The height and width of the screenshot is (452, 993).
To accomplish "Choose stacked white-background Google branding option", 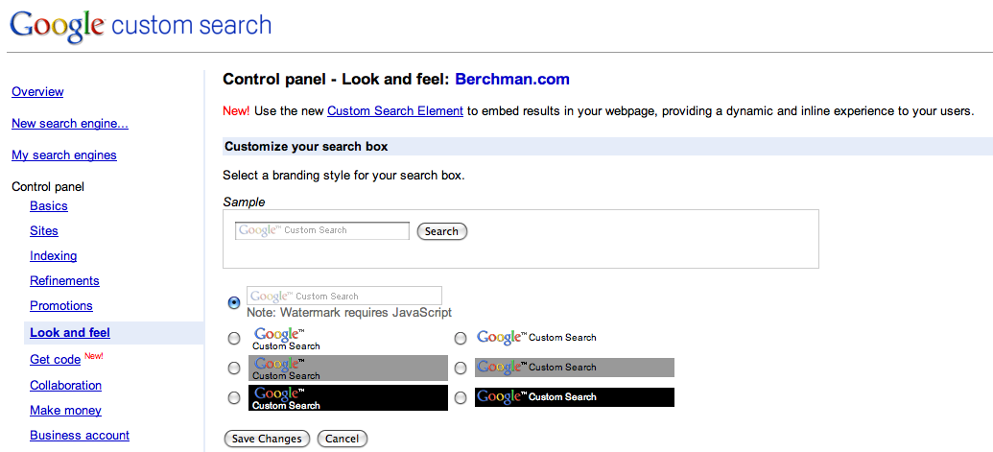I will [234, 339].
